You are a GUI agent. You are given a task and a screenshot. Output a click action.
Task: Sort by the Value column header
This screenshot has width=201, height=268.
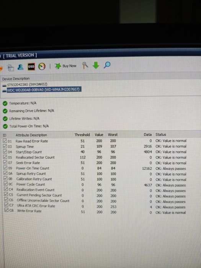coord(99,135)
